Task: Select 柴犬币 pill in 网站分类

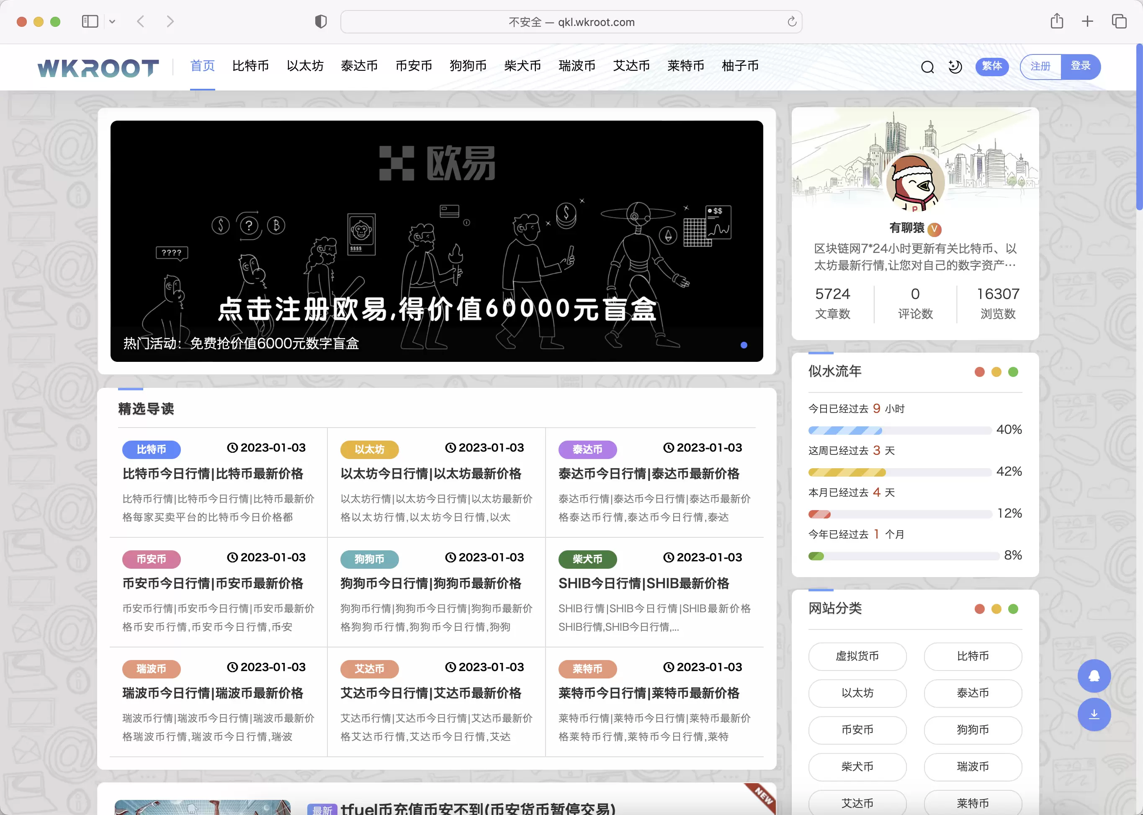Action: 857,767
